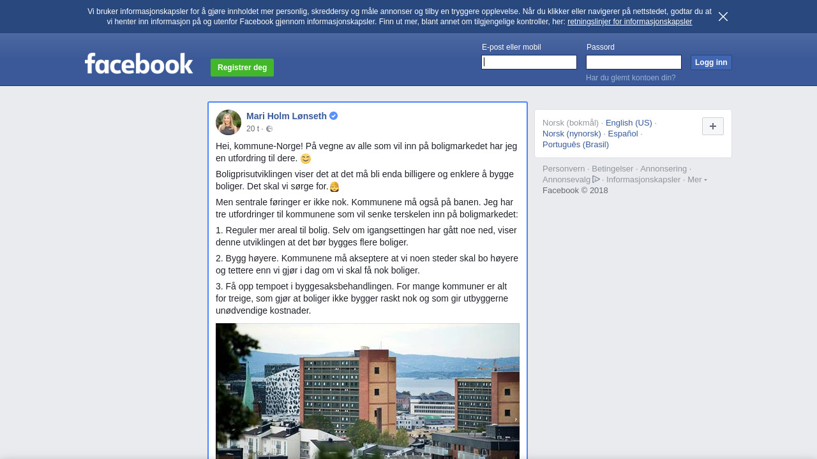Expand the Mer footer dropdown
Screen dimensions: 817x459
pyautogui.click(x=697, y=180)
